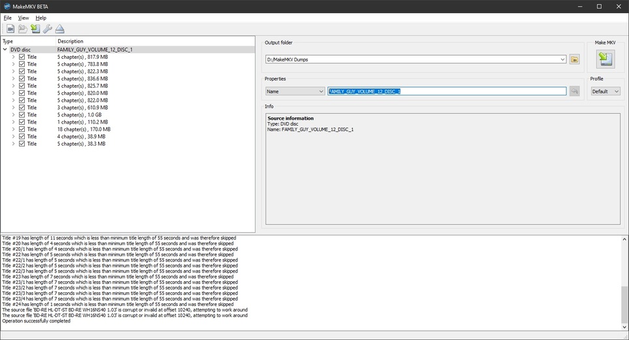
Task: Uncheck the 817.9 MB title
Action: 22,57
